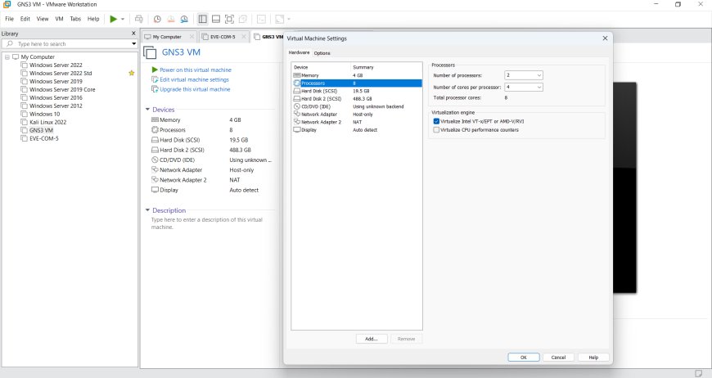Click the VMware Workstation title bar icon
The width and height of the screenshot is (712, 378).
(7, 4)
